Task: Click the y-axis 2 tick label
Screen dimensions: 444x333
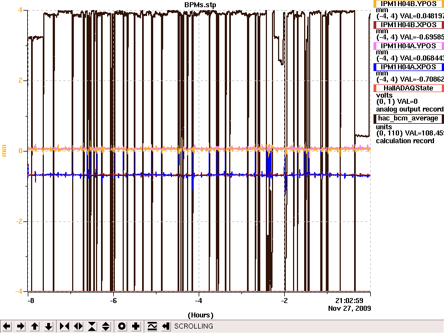Action: tap(21, 80)
